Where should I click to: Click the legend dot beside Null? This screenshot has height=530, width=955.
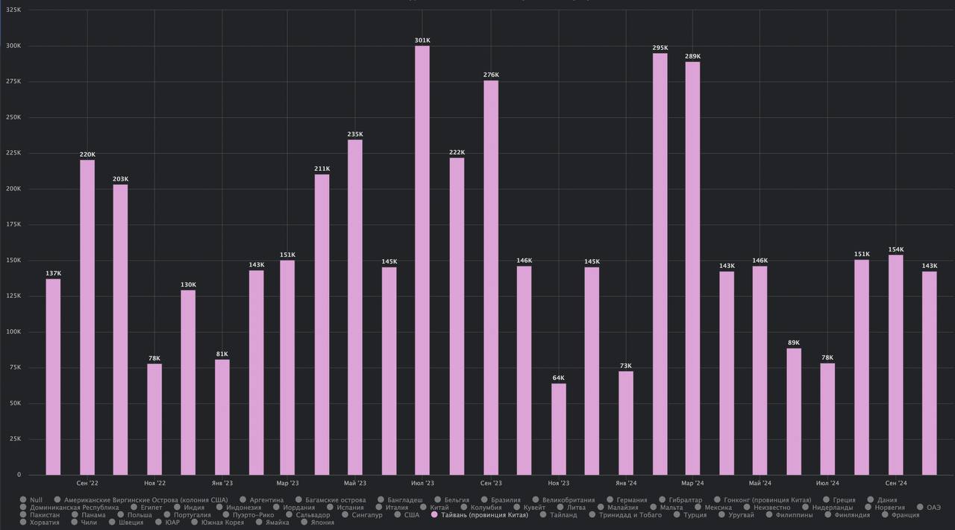point(23,500)
